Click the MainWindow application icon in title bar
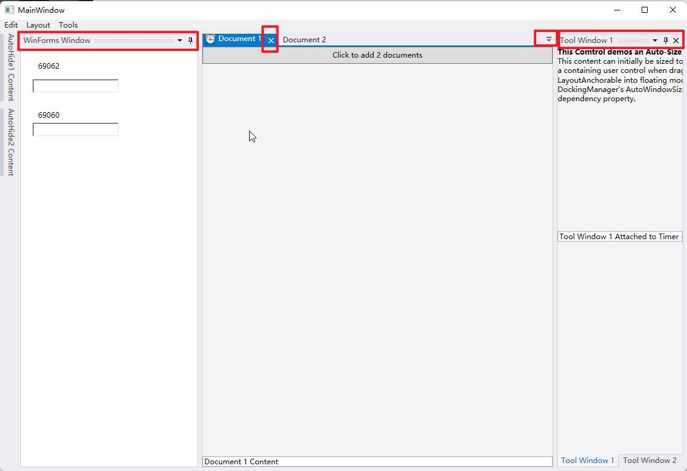Screen dimensions: 687x471 [x=9, y=10]
